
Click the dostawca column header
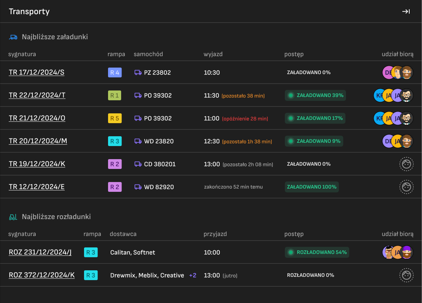123,234
